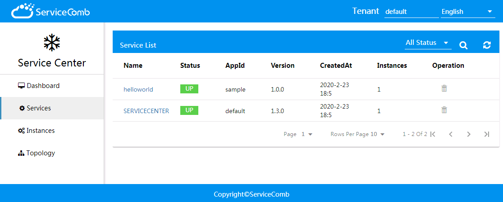The height and width of the screenshot is (202, 503).
Task: Open the All Status filter dropdown
Action: 428,43
